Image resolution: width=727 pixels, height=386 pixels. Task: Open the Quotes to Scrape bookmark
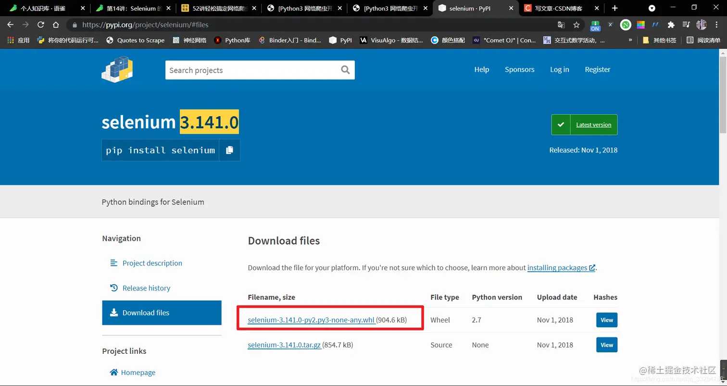pyautogui.click(x=135, y=40)
